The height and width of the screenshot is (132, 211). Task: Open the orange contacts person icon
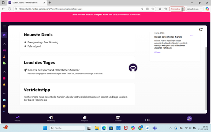[4, 57]
